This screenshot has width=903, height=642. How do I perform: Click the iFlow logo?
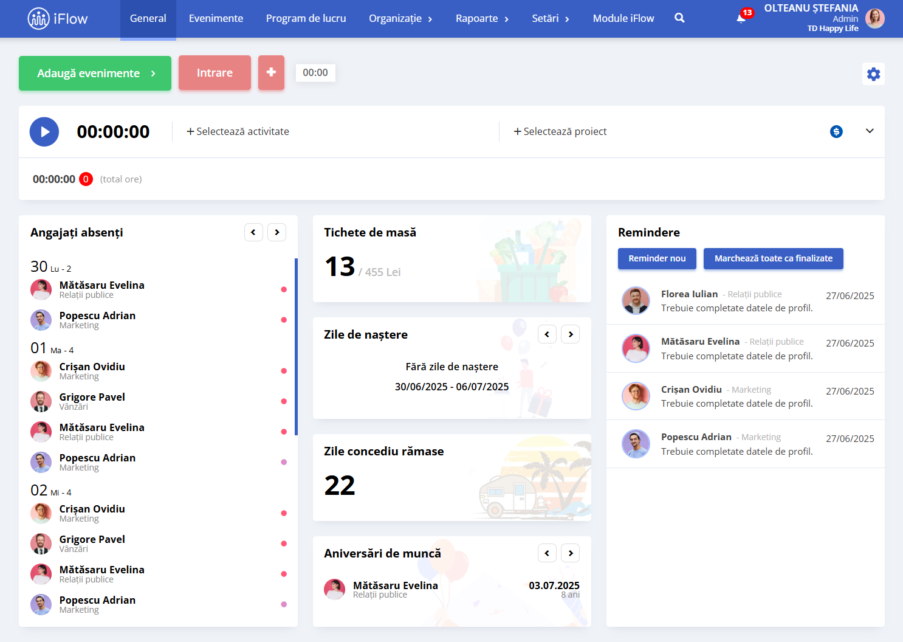[x=58, y=19]
